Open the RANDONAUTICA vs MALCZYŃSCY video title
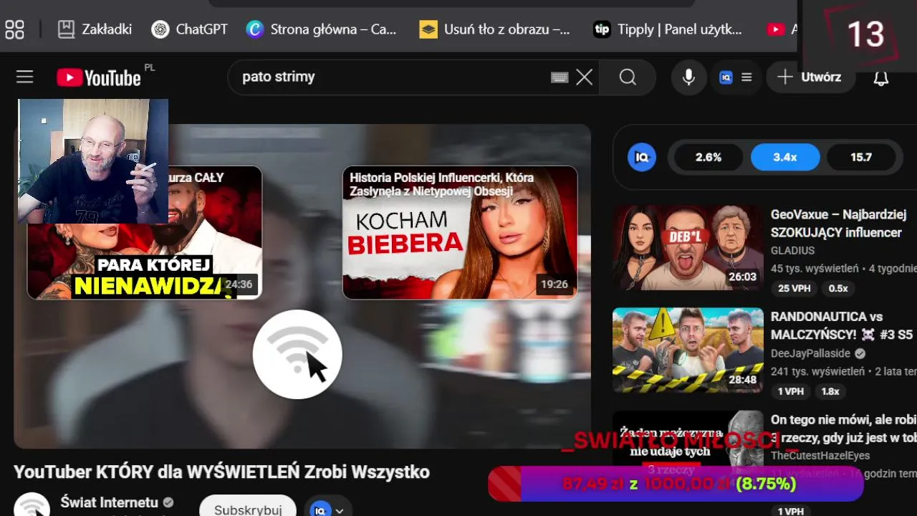917x516 pixels. [x=842, y=325]
